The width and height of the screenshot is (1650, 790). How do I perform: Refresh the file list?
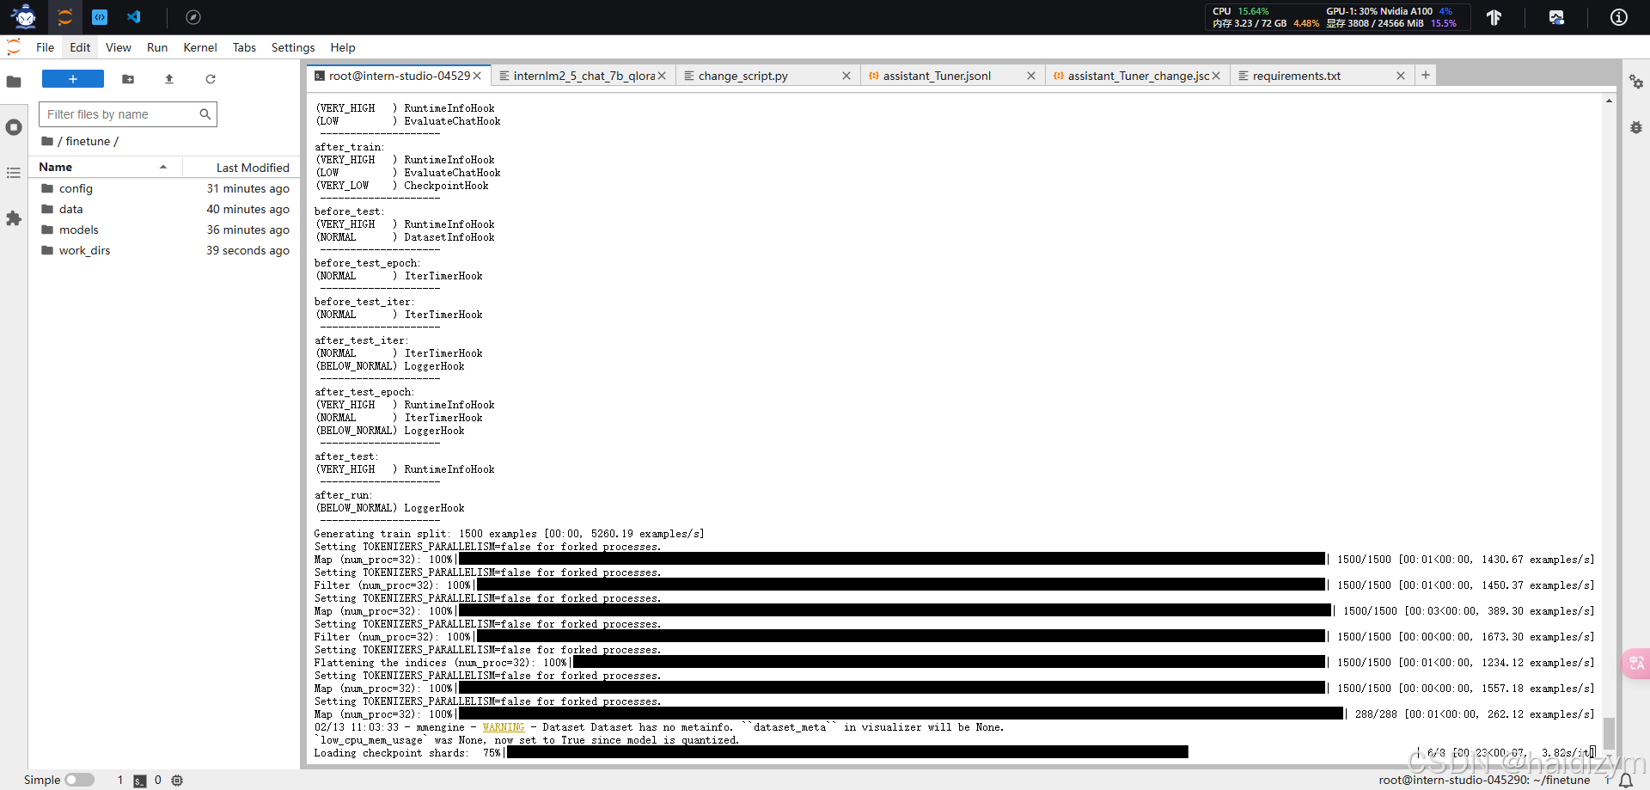pyautogui.click(x=211, y=79)
